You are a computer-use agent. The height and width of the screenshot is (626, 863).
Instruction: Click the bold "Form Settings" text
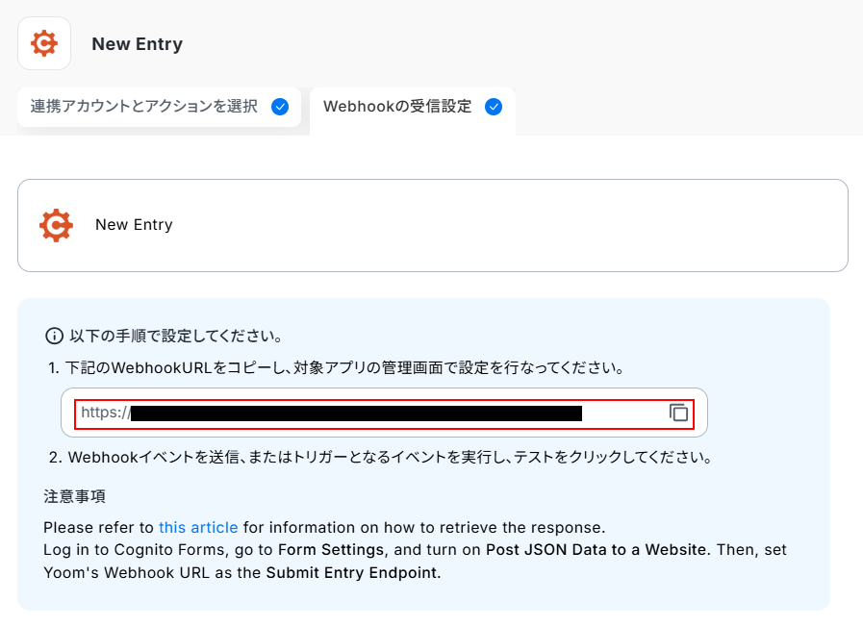[x=332, y=550]
